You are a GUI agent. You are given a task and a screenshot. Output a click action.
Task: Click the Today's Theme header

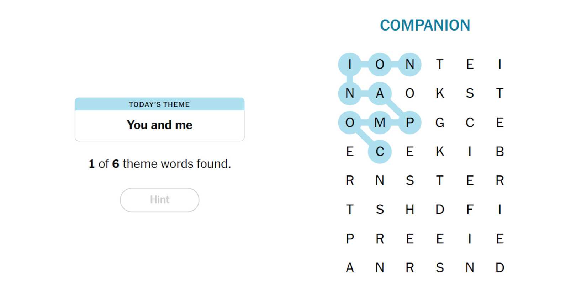(159, 104)
